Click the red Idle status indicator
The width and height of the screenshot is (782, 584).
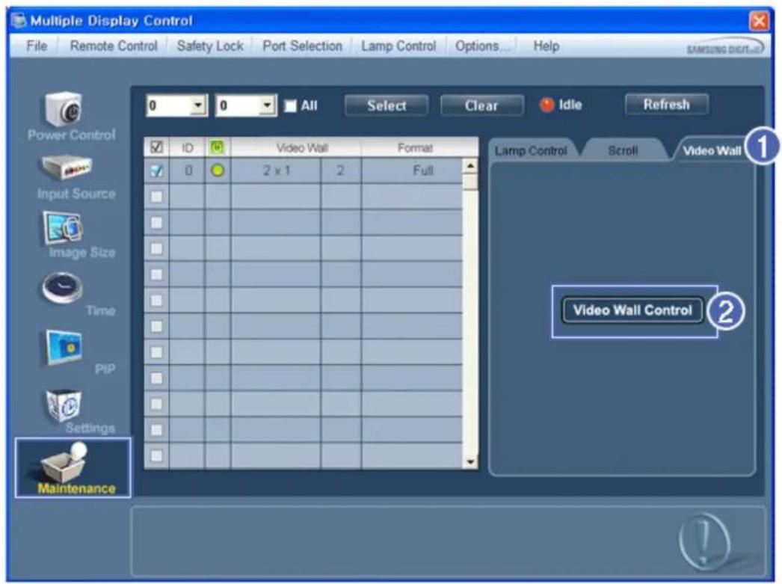tap(547, 105)
